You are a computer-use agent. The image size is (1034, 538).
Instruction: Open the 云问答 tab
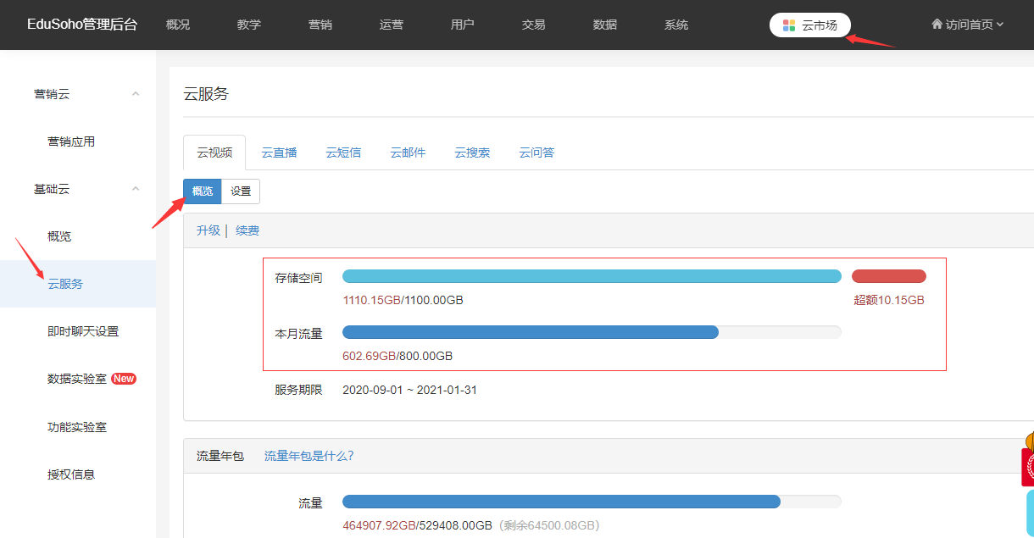536,153
